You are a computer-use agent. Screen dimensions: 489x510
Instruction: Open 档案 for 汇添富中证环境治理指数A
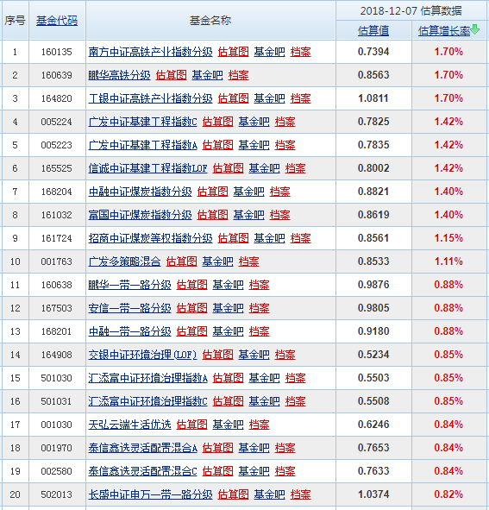(295, 378)
